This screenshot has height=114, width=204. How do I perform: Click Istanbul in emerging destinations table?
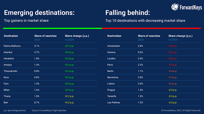coord(8,52)
